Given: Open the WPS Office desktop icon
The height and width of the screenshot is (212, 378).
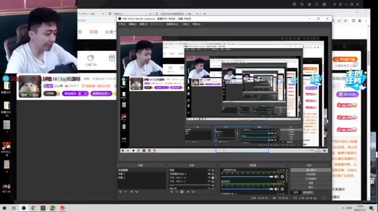Looking at the screenshot, I should [x=6, y=148].
